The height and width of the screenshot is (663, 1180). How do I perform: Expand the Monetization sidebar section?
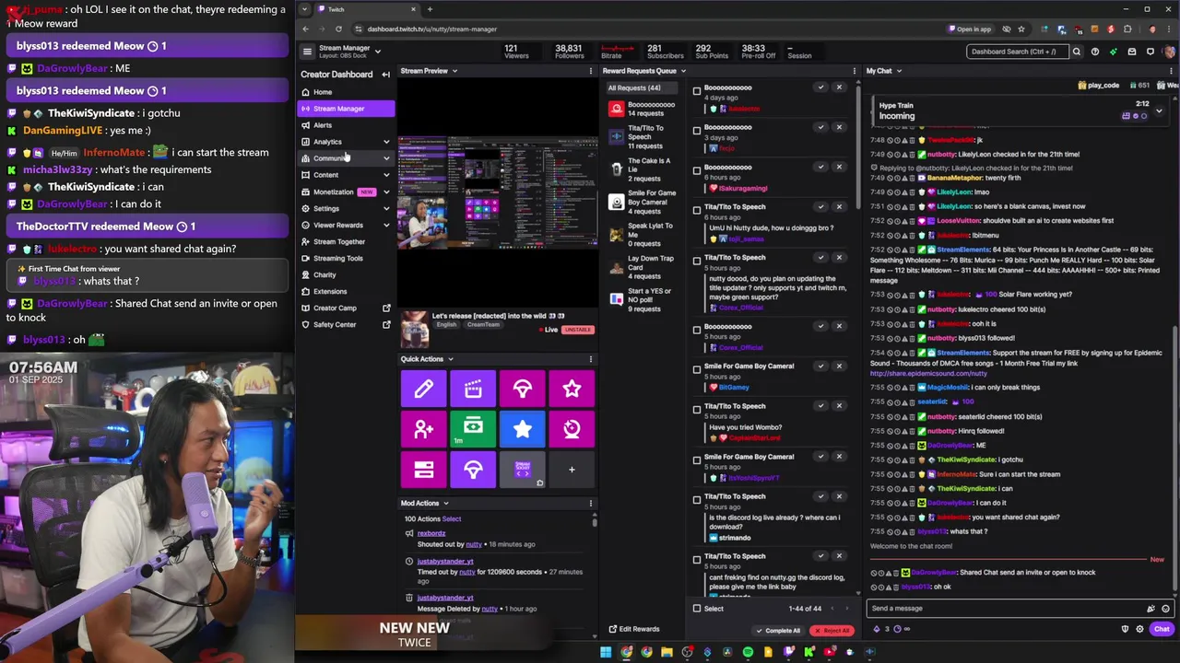pyautogui.click(x=386, y=192)
